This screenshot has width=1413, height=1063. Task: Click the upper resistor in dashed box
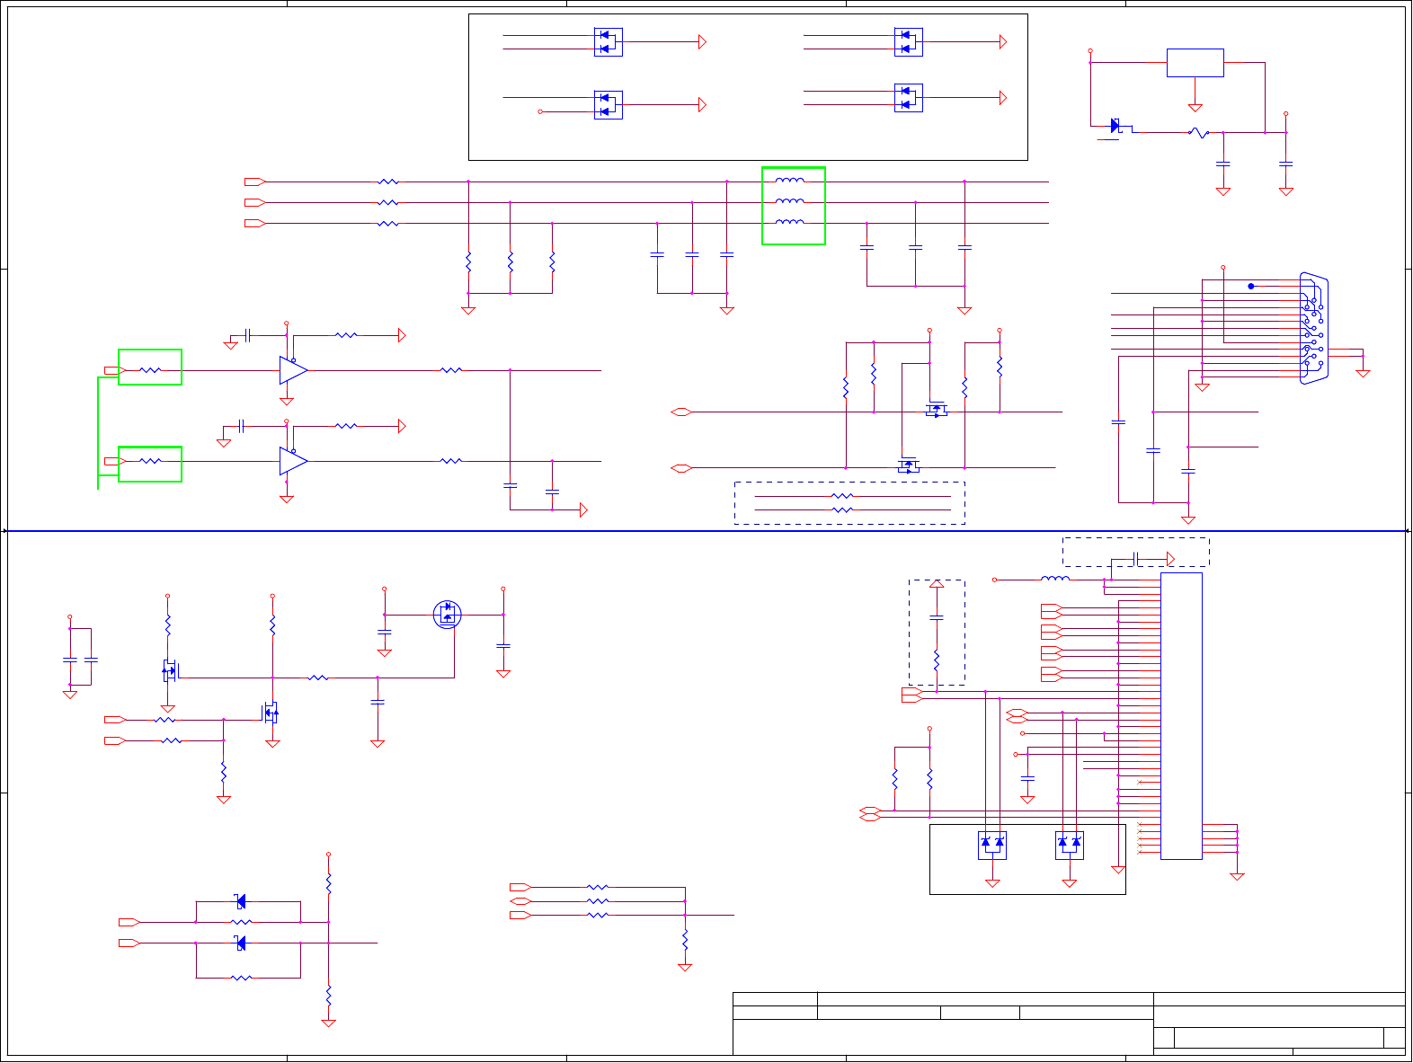842,496
